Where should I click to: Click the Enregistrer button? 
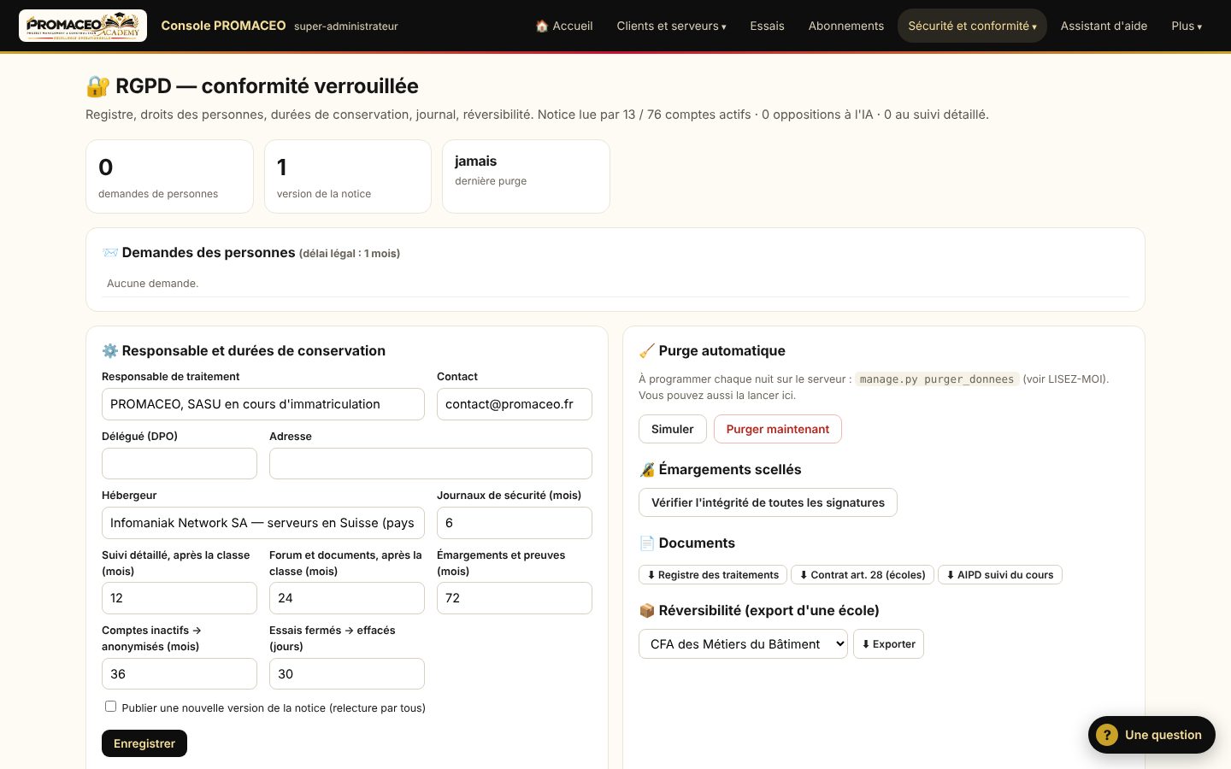(x=144, y=743)
